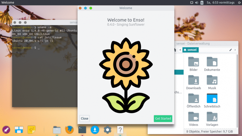The height and width of the screenshot is (136, 242).
Task: Click the left arrow in the file manager path bar
Action: pos(180,50)
